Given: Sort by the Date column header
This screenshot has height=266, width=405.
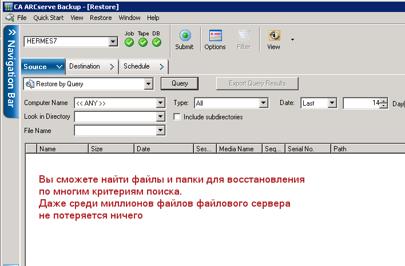Looking at the screenshot, I should (x=164, y=149).
